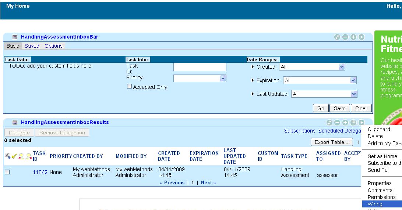
Task: Click the Clear search button
Action: [x=361, y=108]
